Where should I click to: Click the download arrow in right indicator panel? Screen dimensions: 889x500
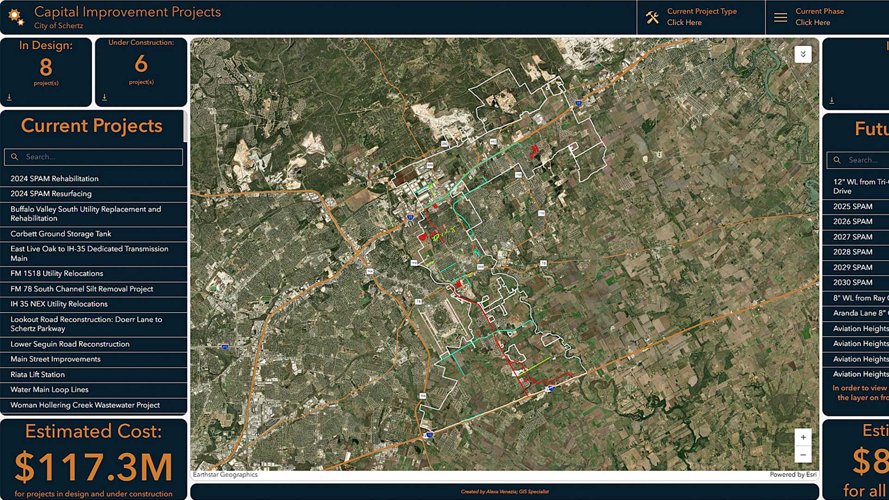(832, 100)
